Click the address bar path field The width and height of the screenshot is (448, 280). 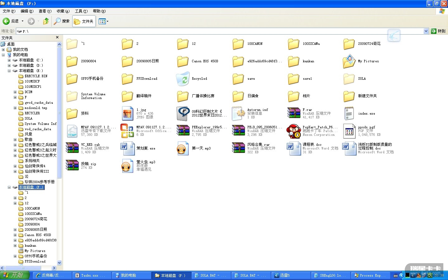pos(220,31)
